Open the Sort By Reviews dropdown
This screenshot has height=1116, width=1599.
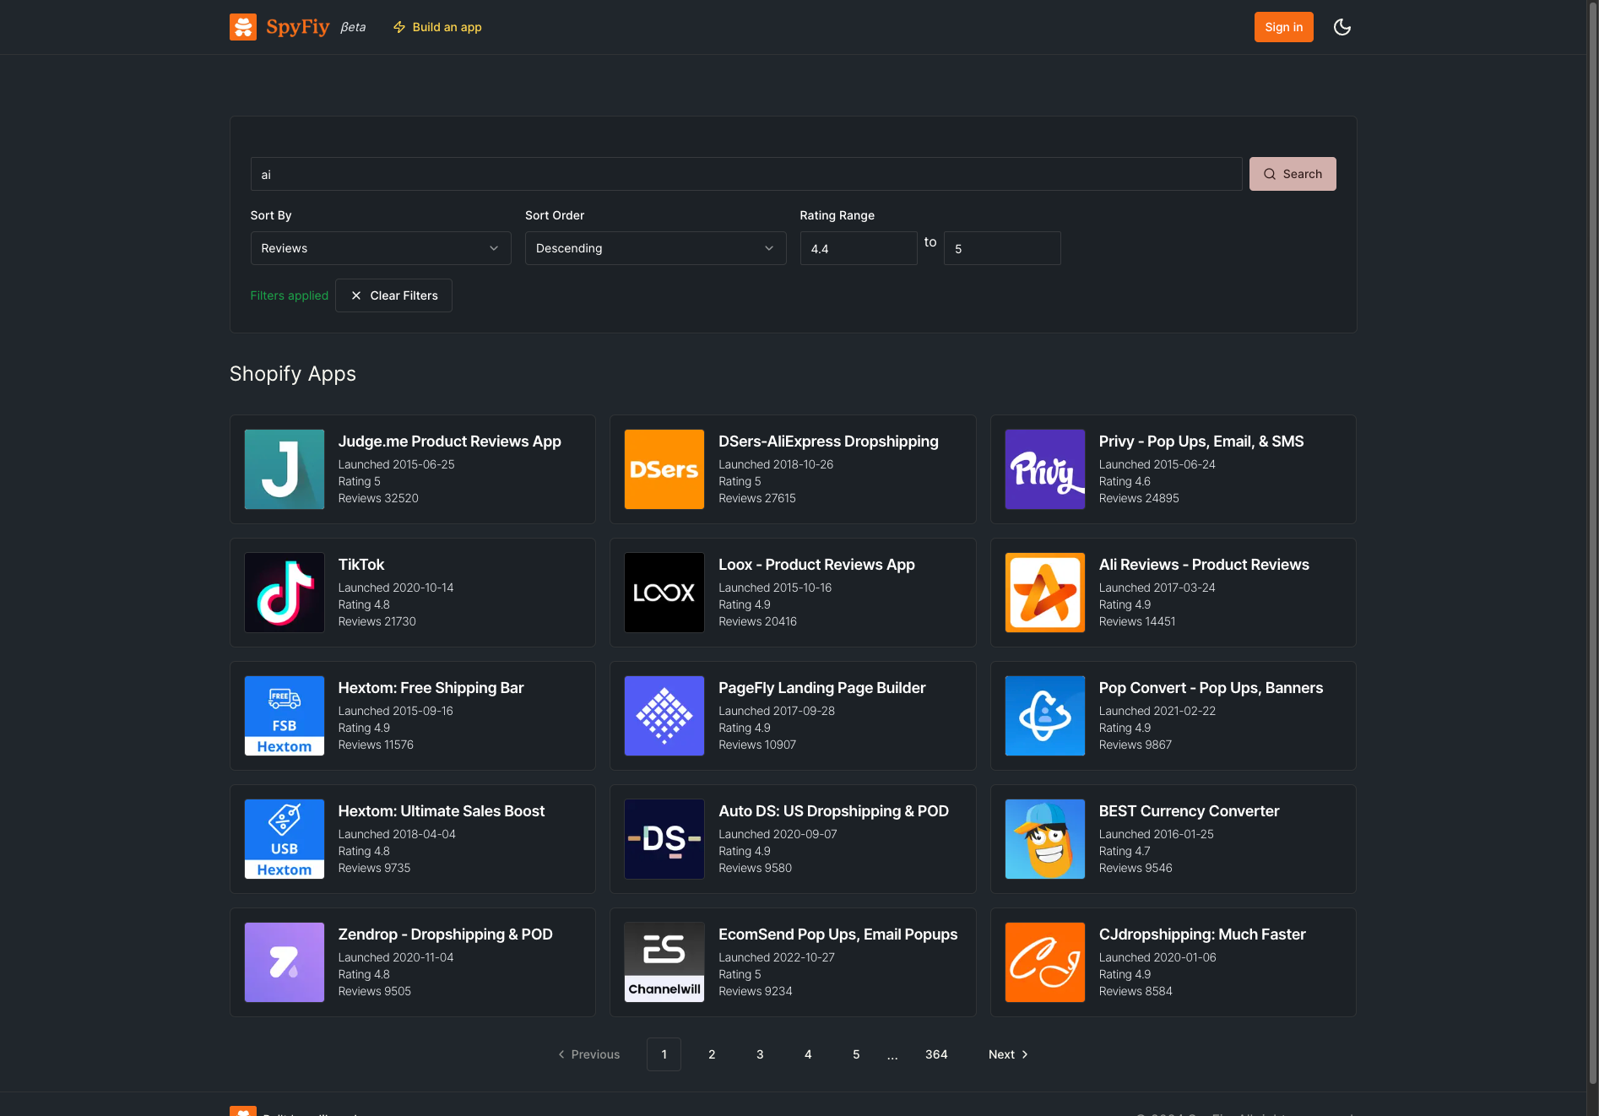pos(381,248)
